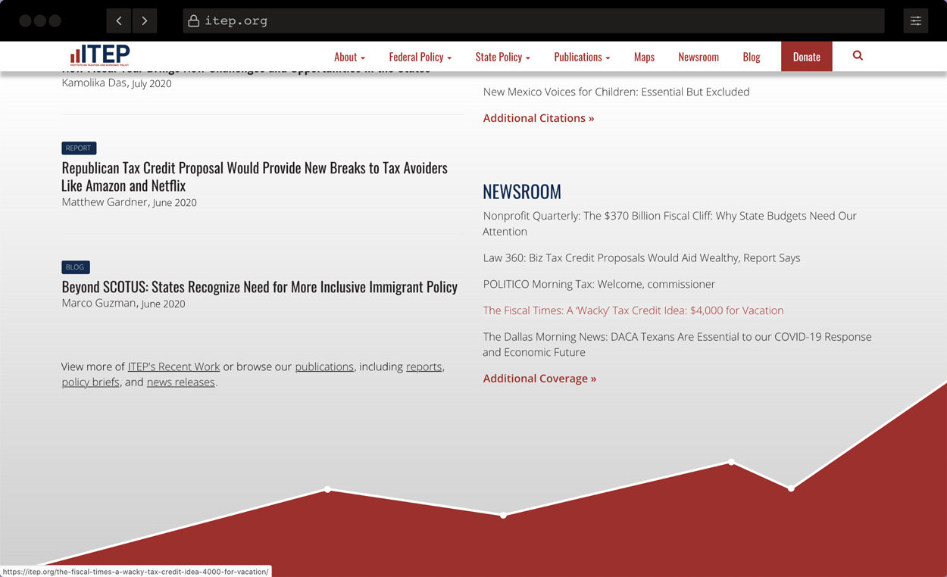Click the back arrow in the browser toolbar
The image size is (947, 577).
coord(118,20)
